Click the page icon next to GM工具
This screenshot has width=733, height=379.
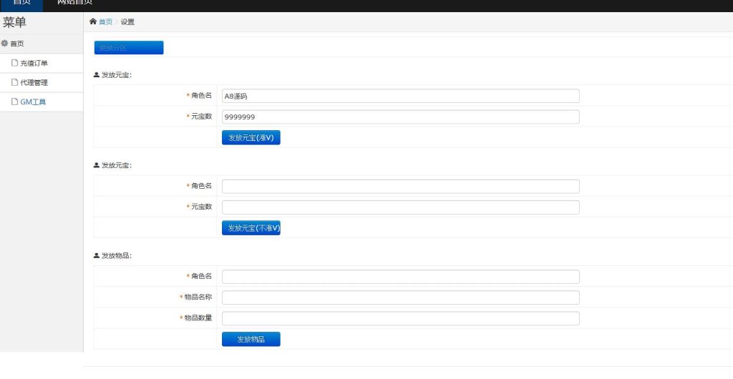[14, 102]
